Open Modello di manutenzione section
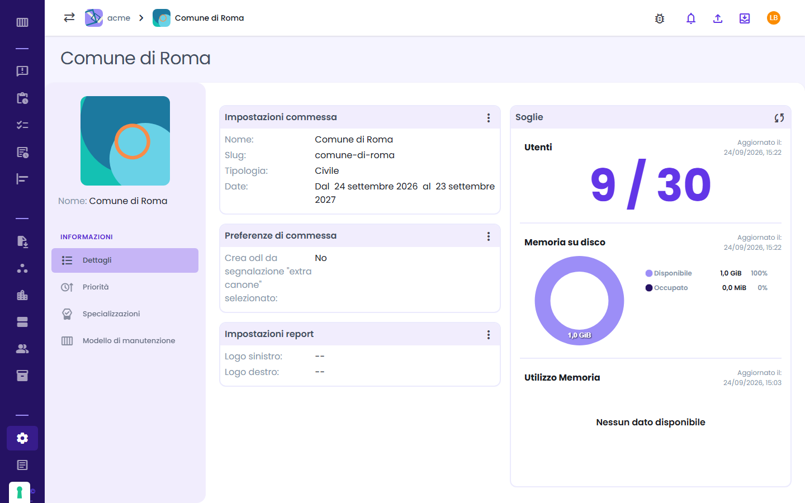805x503 pixels. pos(125,341)
